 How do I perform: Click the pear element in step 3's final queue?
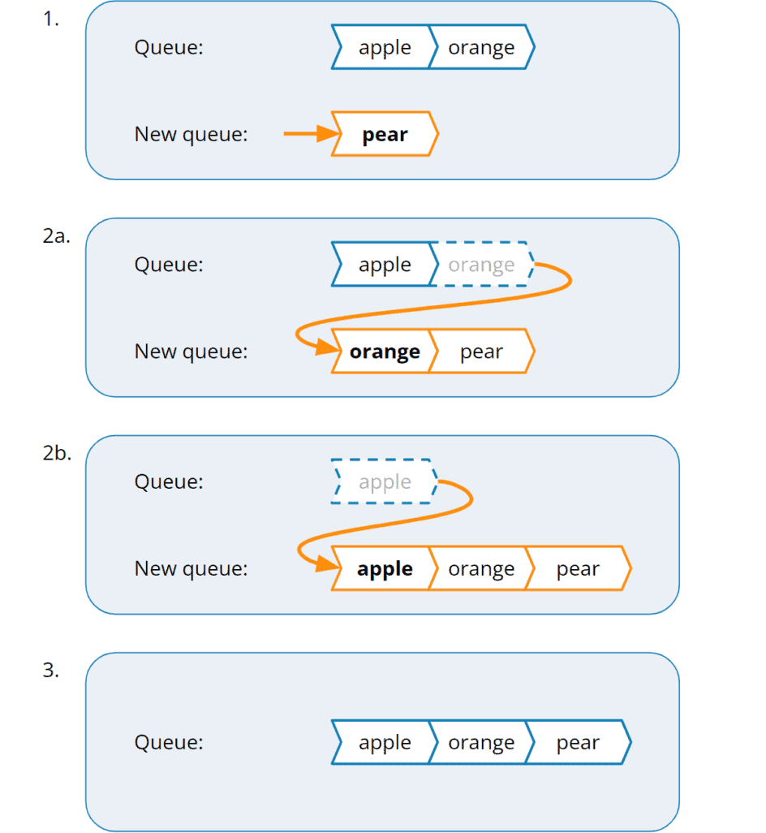click(578, 743)
